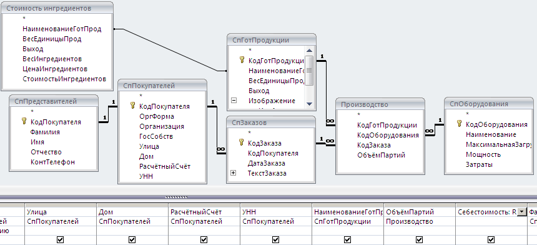Select the КонтТелефон field

(x=52, y=162)
